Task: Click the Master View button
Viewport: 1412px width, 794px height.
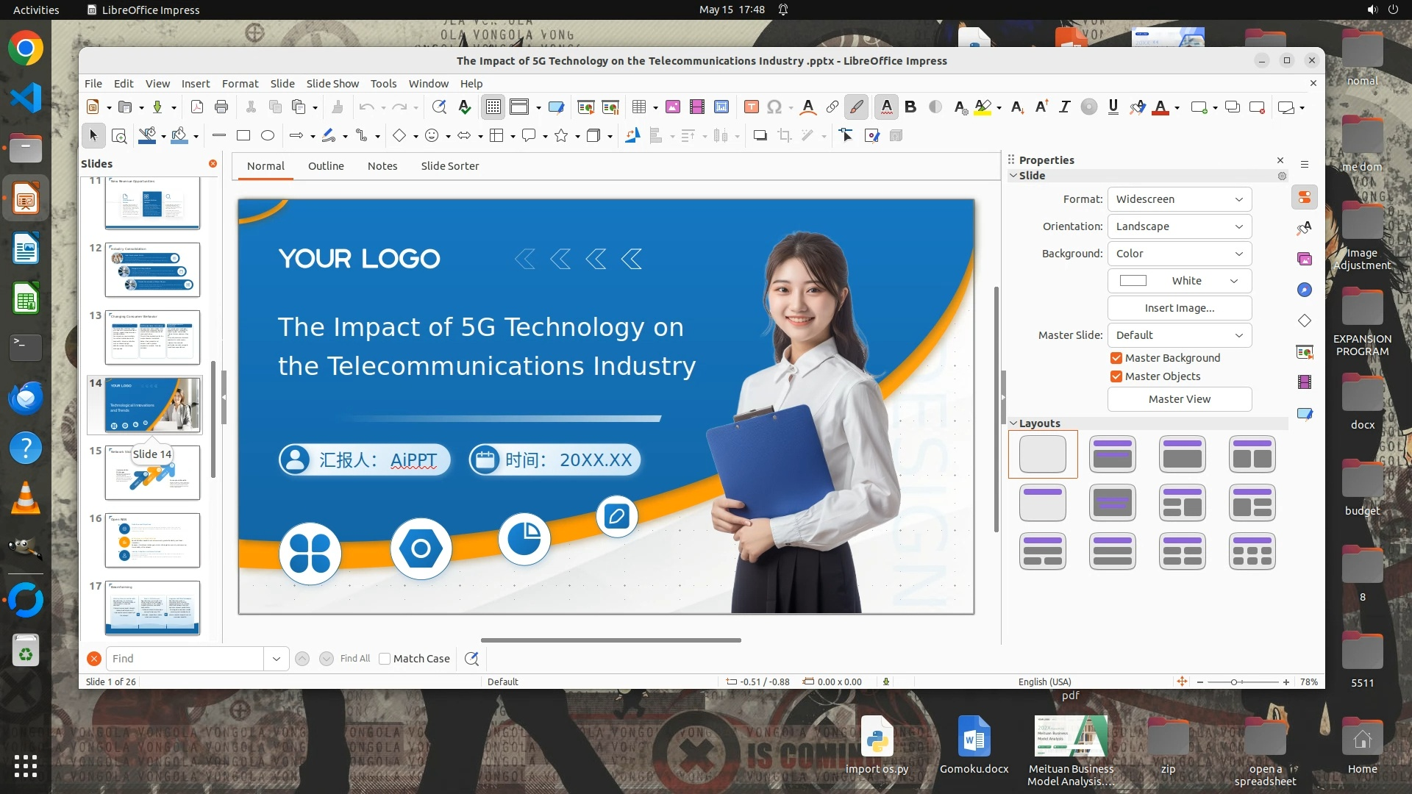Action: 1179,399
